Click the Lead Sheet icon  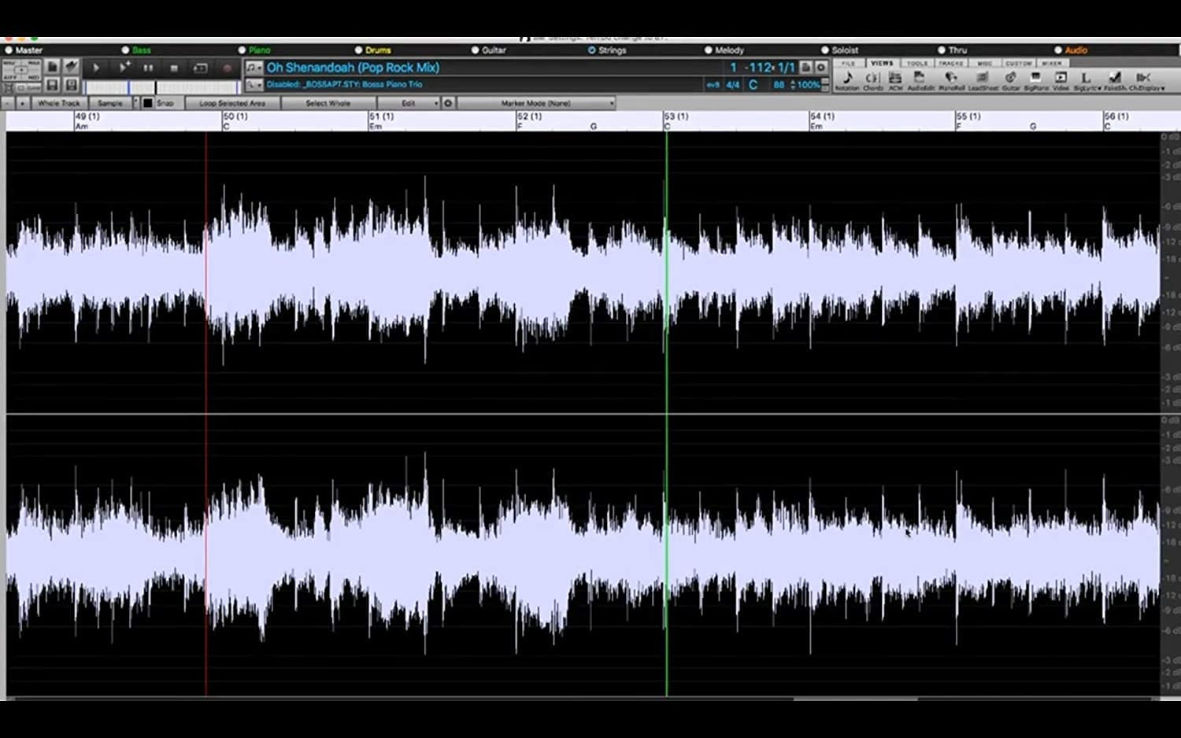[983, 79]
